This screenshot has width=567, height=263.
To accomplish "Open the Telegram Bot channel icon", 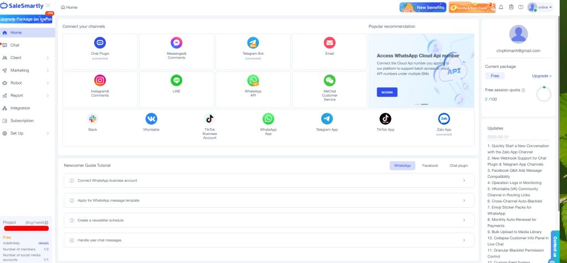I will pyautogui.click(x=253, y=43).
